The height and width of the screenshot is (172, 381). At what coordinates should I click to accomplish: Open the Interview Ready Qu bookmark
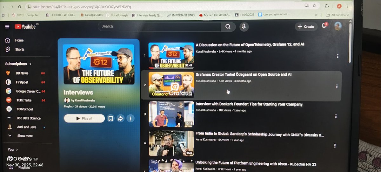[x=147, y=15]
